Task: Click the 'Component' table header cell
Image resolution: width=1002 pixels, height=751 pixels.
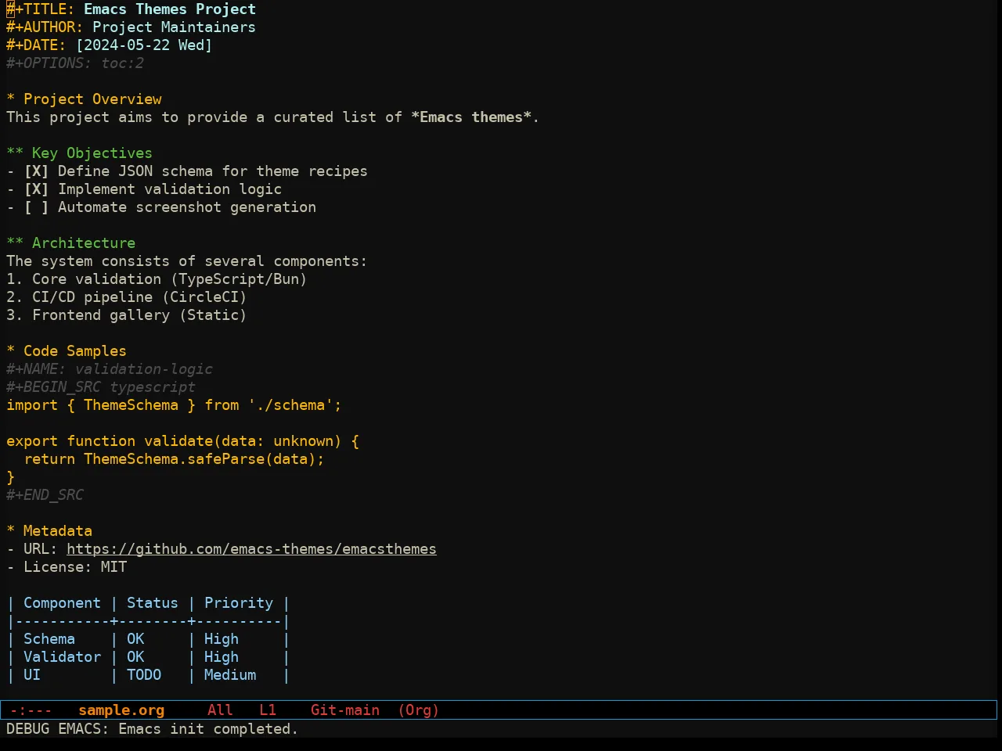Action: pos(62,603)
